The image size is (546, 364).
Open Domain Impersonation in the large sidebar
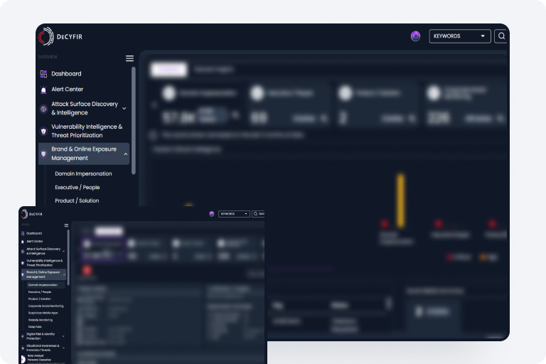coord(83,173)
